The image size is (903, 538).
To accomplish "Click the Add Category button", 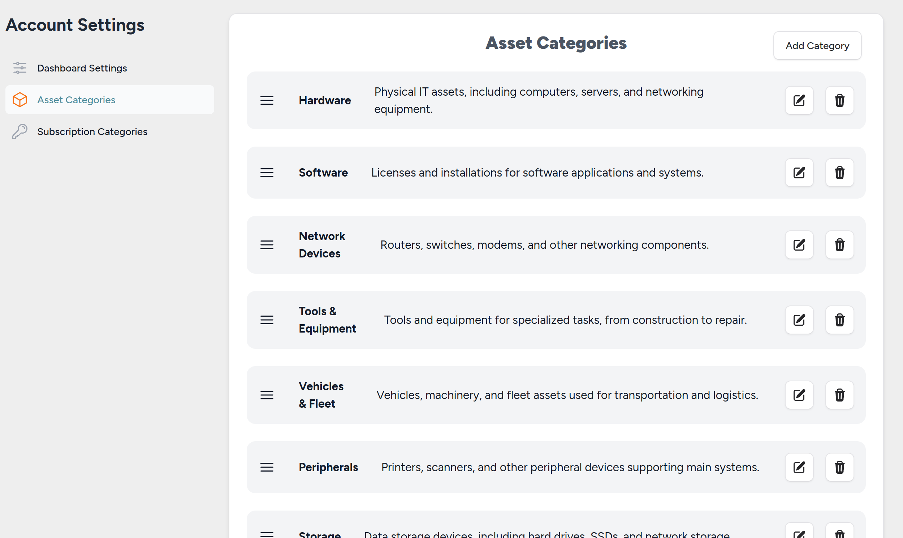I will click(x=818, y=45).
